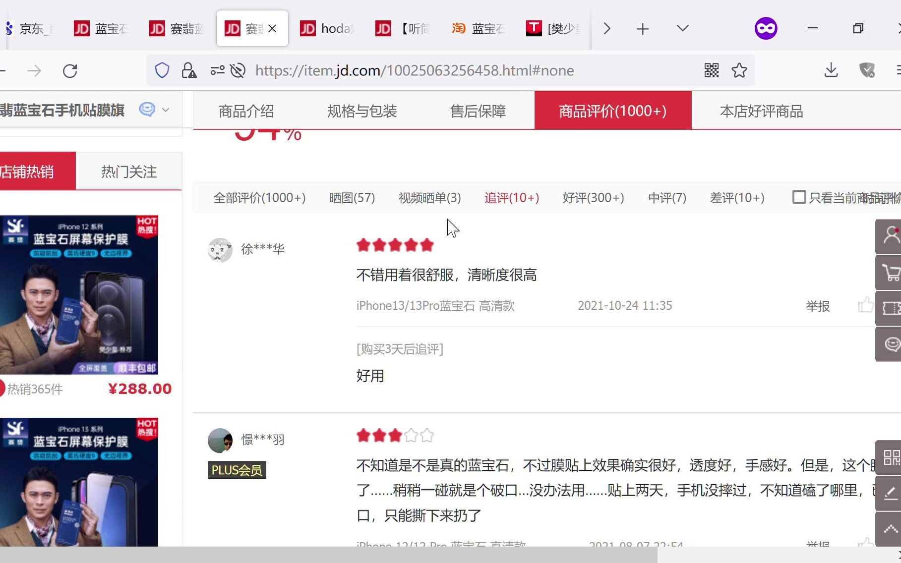Like the review by 徐***华
Image resolution: width=901 pixels, height=563 pixels.
pos(865,305)
